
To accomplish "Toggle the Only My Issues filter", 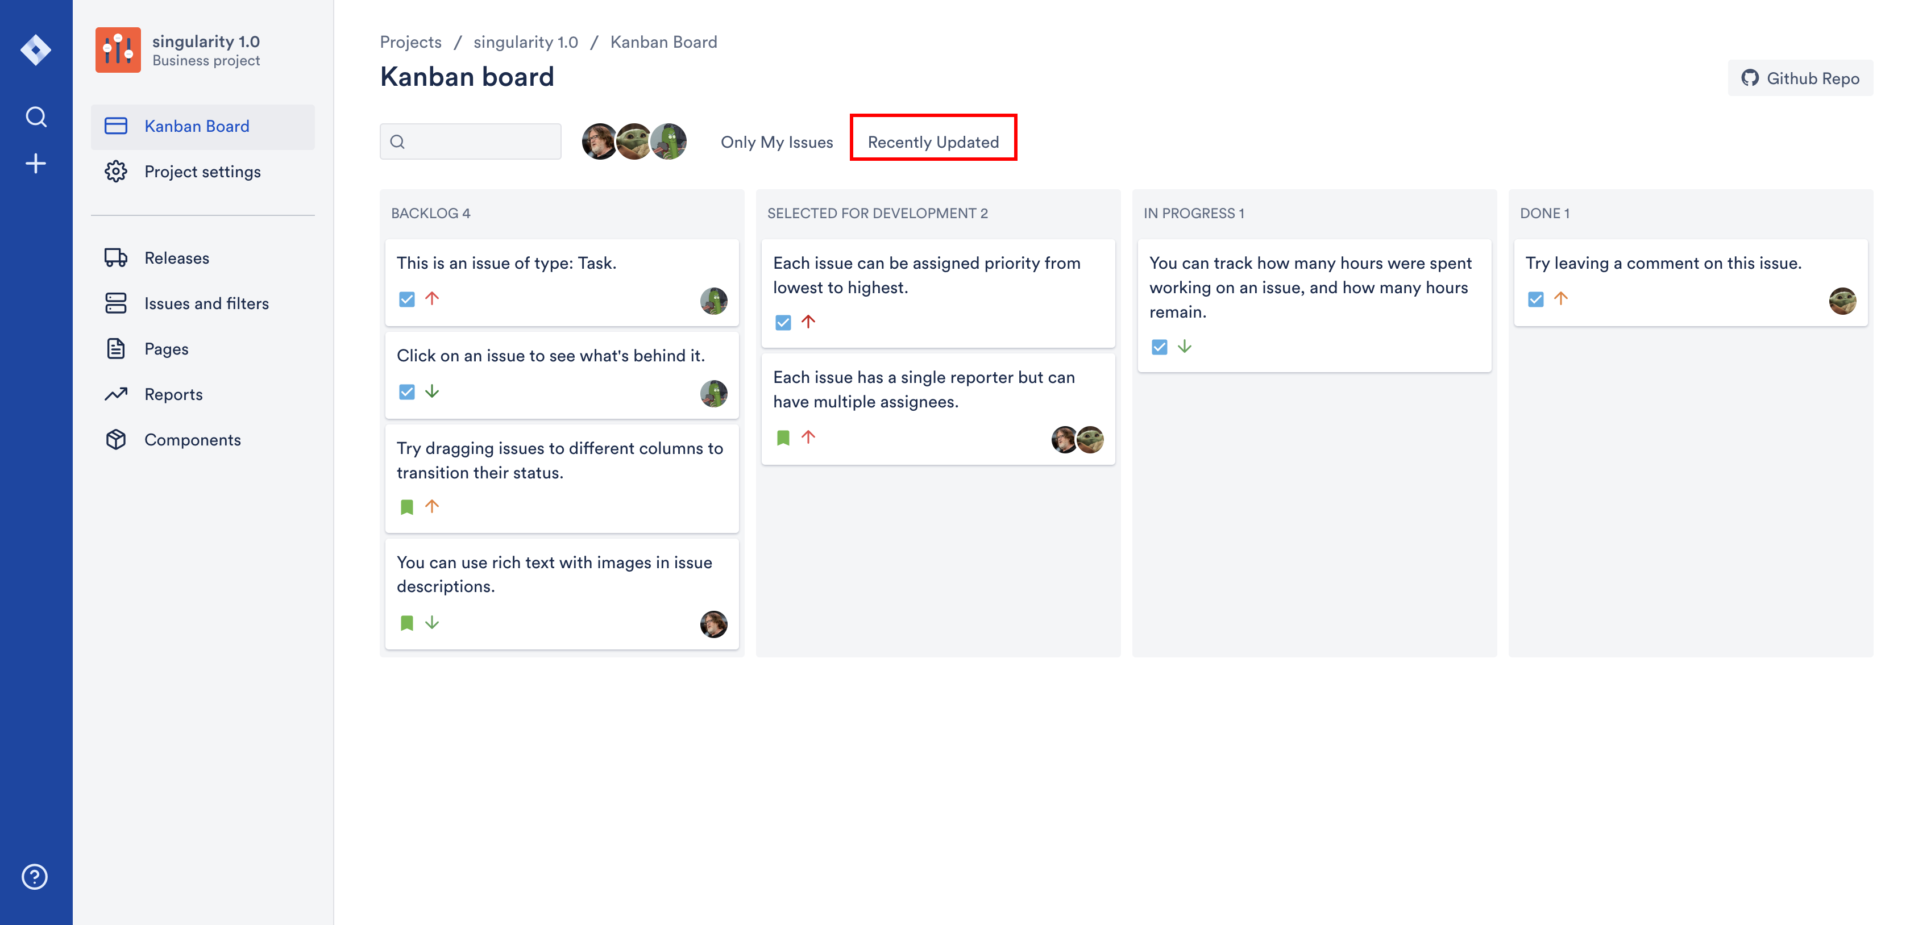I will point(777,141).
